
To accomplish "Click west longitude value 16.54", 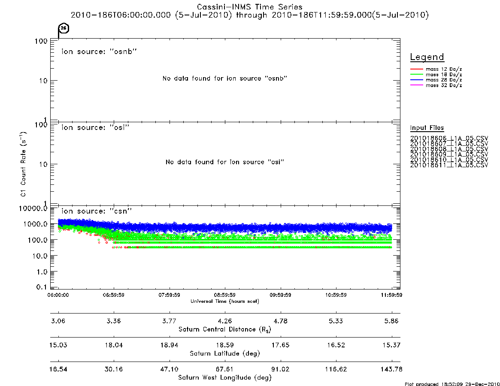I will [x=58, y=369].
